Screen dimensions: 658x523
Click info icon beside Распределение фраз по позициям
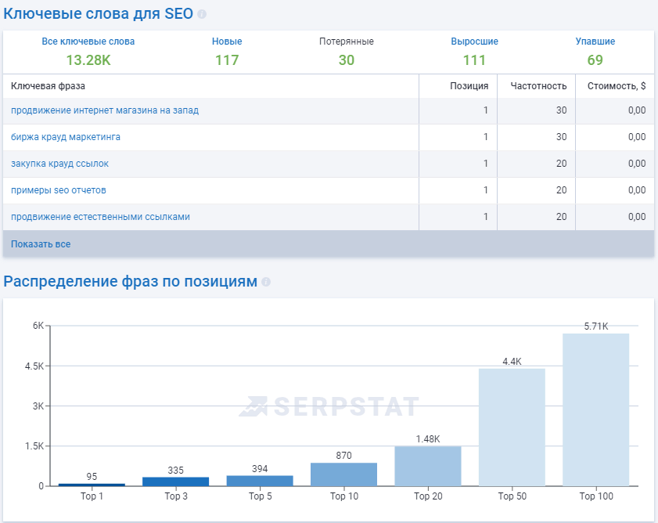pos(266,282)
